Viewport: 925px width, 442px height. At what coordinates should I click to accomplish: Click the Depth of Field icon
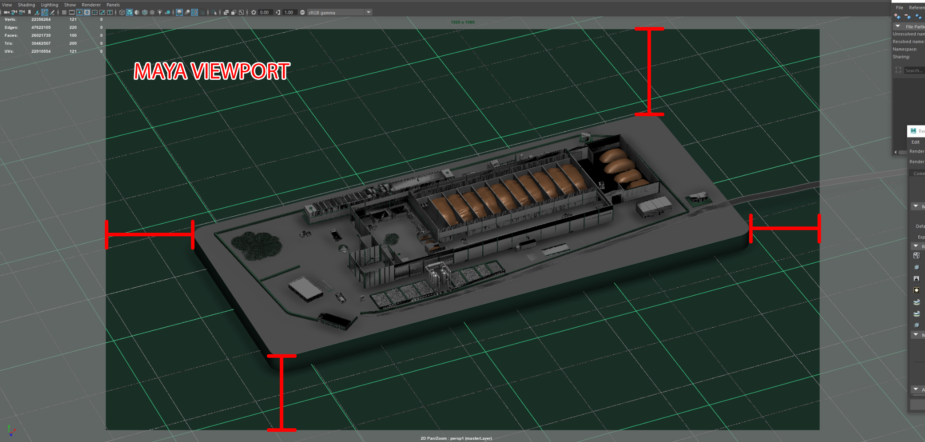click(x=202, y=12)
